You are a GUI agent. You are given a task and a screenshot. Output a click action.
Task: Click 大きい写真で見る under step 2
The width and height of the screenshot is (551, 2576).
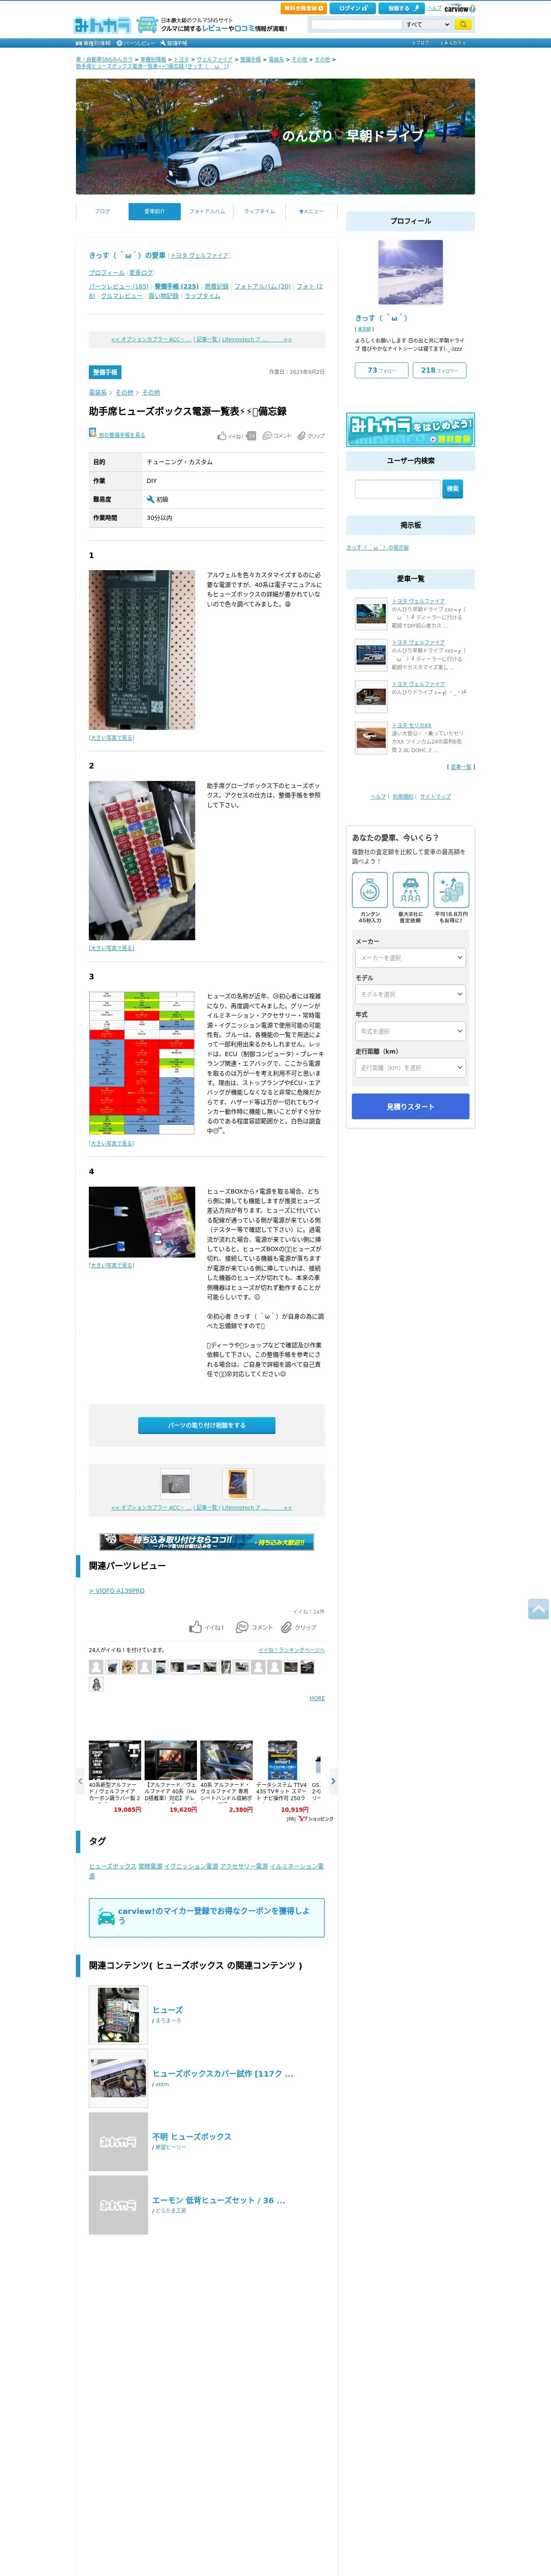tap(111, 948)
